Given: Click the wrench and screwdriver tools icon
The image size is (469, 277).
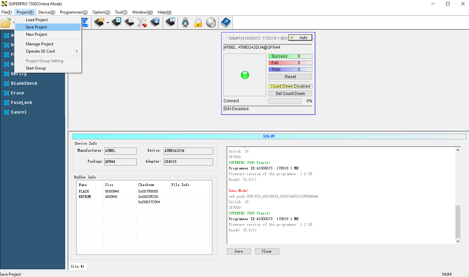Looking at the screenshot, I should click(x=142, y=23).
